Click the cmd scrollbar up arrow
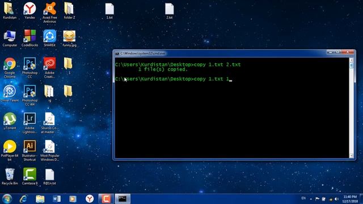The image size is (363, 204). [x=352, y=60]
